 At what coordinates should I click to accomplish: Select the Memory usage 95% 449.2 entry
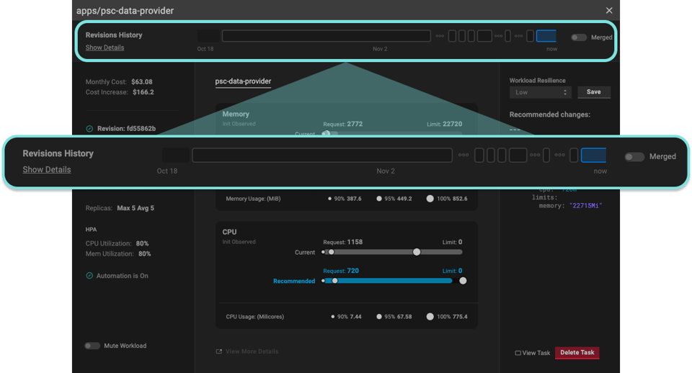click(x=394, y=199)
